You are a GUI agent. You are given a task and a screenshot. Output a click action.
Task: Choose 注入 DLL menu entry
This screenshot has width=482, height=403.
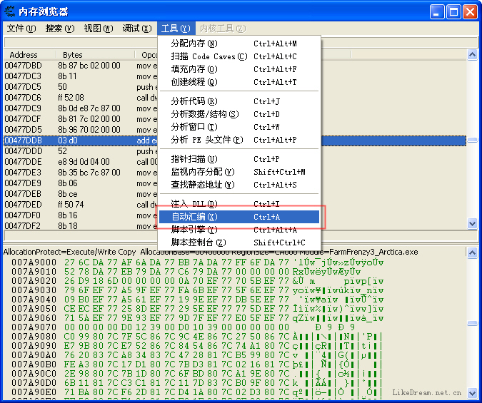click(239, 204)
